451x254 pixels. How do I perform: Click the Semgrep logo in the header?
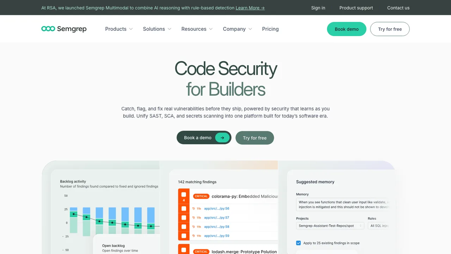pyautogui.click(x=64, y=29)
